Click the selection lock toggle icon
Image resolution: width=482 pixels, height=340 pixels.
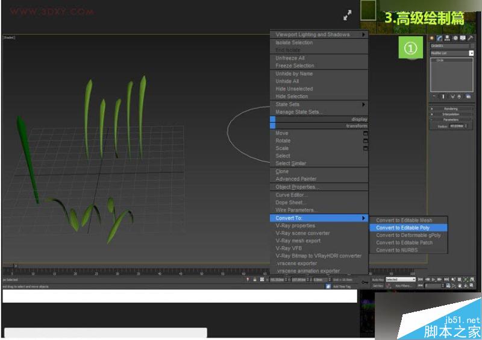255,280
